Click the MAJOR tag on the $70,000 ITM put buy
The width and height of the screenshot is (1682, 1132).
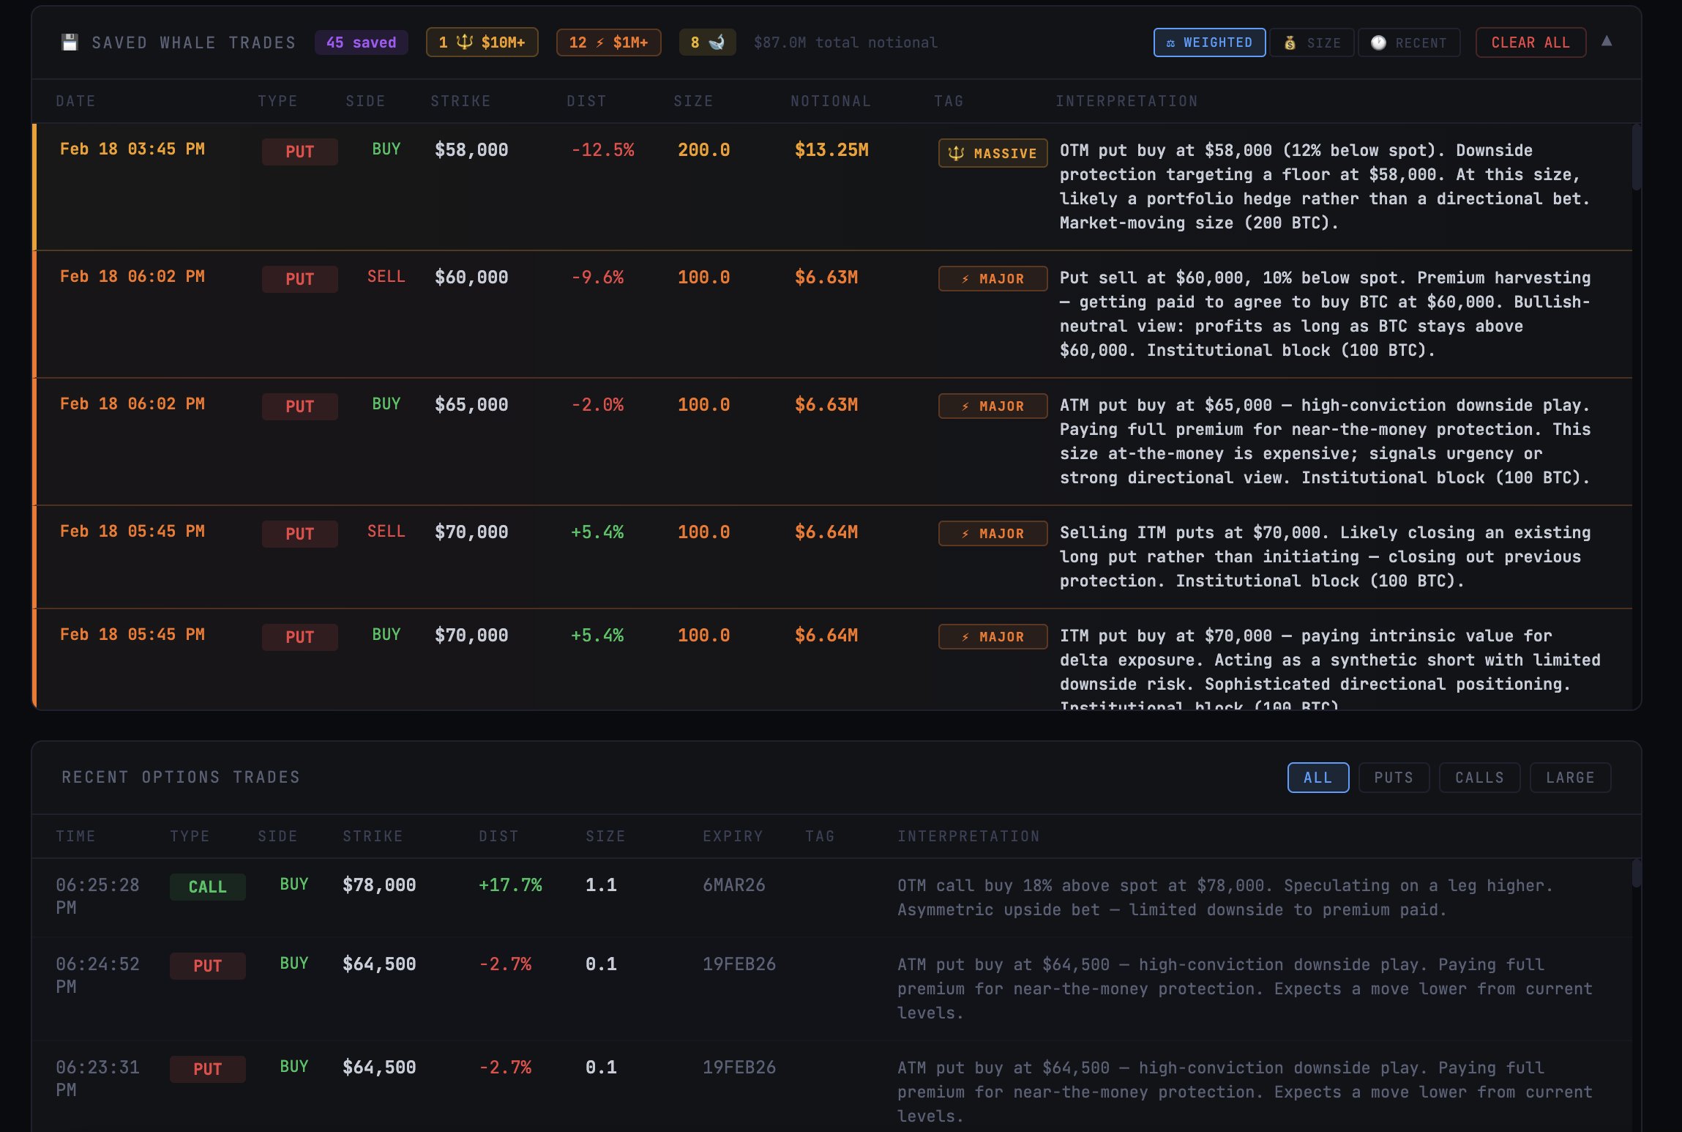992,636
